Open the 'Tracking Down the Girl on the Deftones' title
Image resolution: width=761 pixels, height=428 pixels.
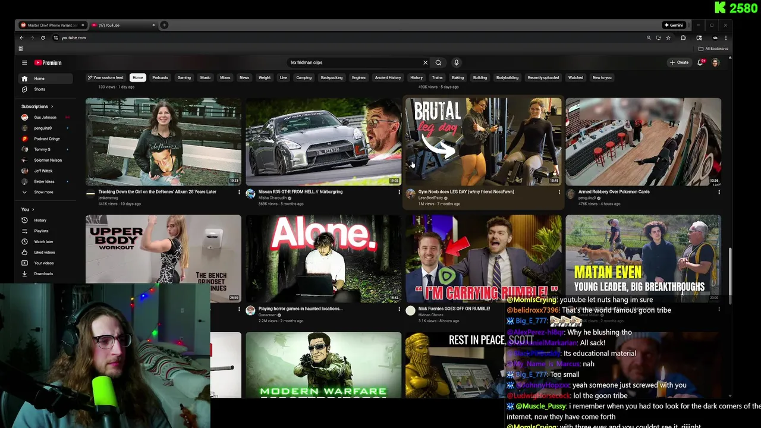[158, 192]
